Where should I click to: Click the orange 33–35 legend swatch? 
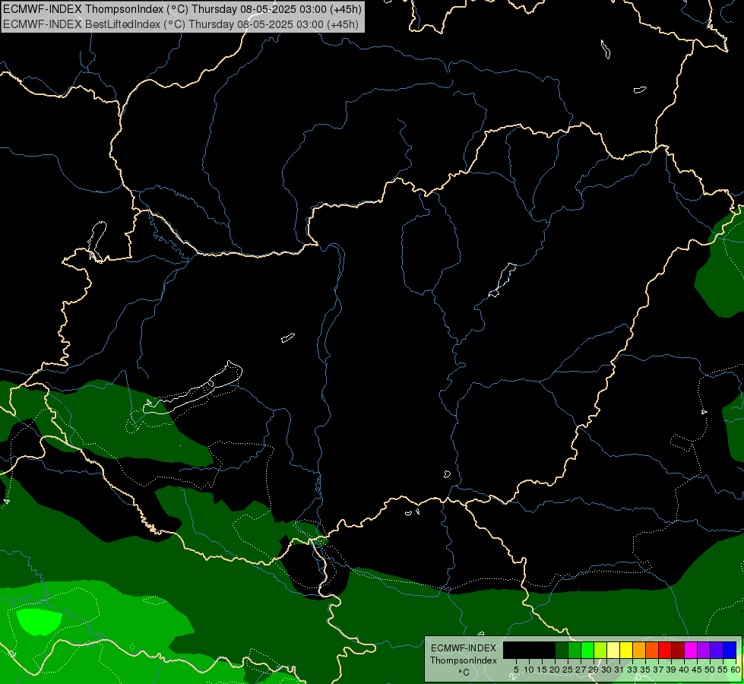(x=639, y=650)
